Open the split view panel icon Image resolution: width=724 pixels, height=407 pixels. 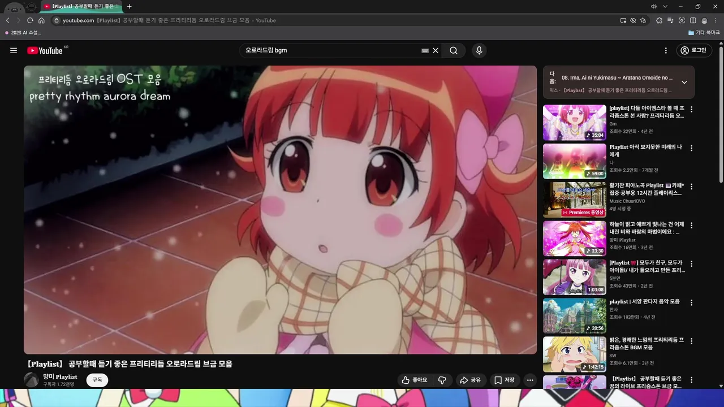693,20
